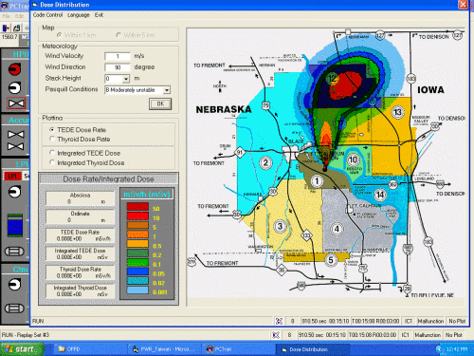This screenshot has width=474, height=356.
Task: Open the Windows Start menu
Action: click(x=22, y=349)
